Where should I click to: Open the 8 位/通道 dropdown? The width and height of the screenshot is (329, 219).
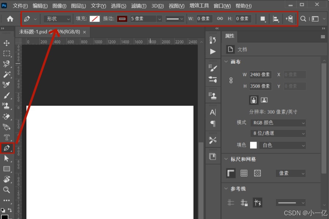tap(278, 133)
